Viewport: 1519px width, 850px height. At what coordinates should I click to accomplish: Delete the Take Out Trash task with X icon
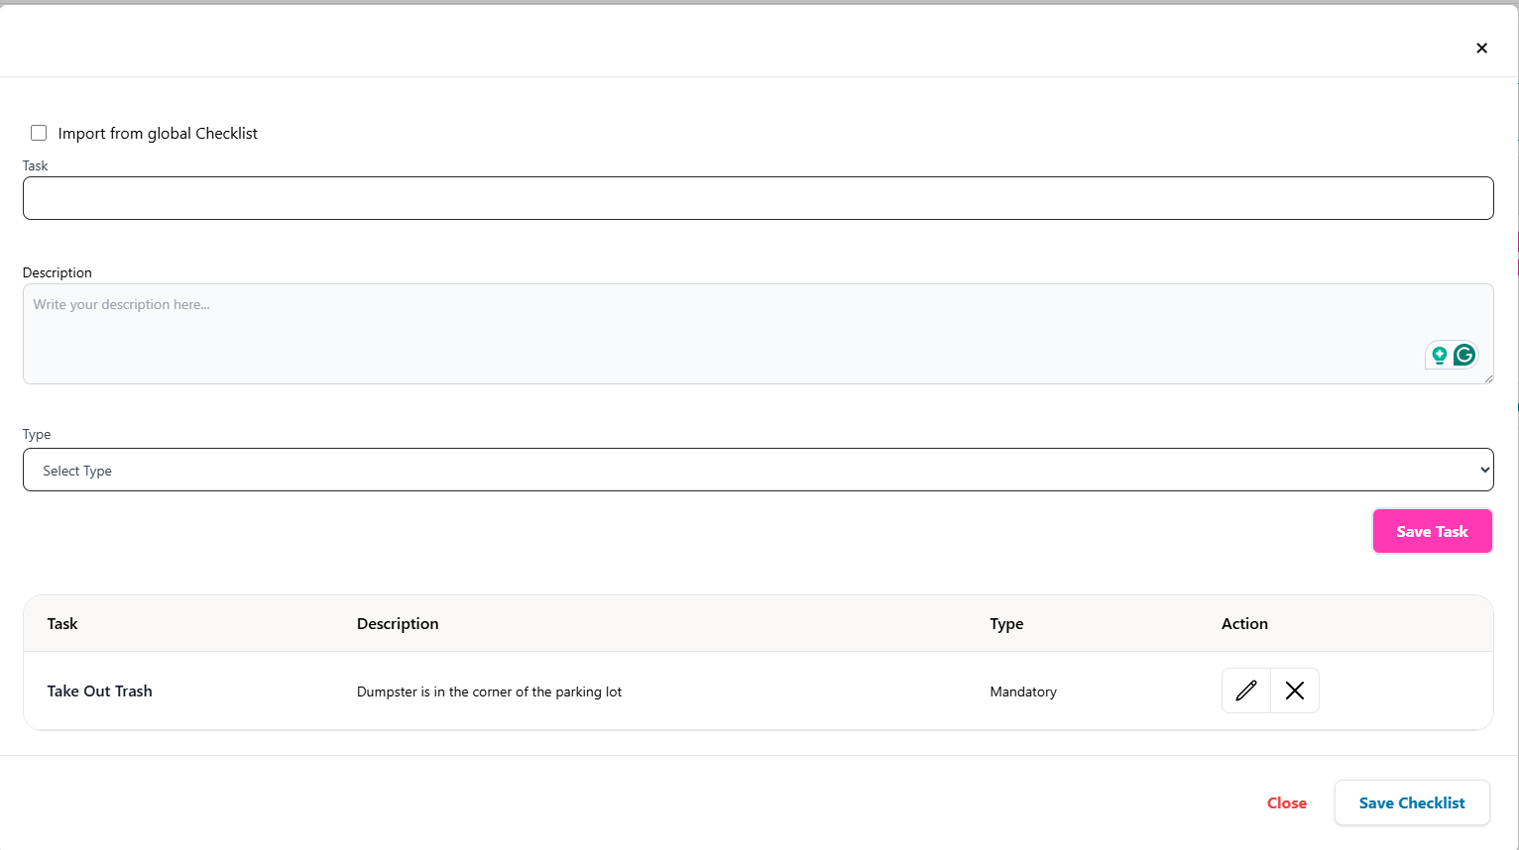click(x=1295, y=691)
